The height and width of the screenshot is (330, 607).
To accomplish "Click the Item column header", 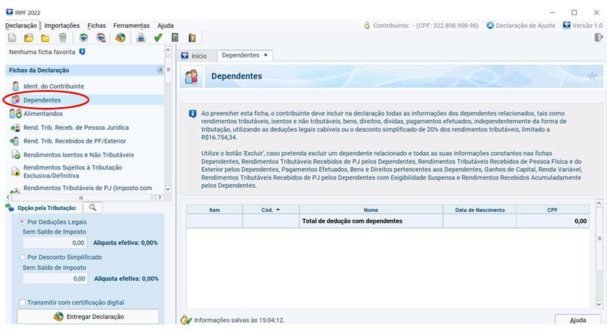I will 215,210.
